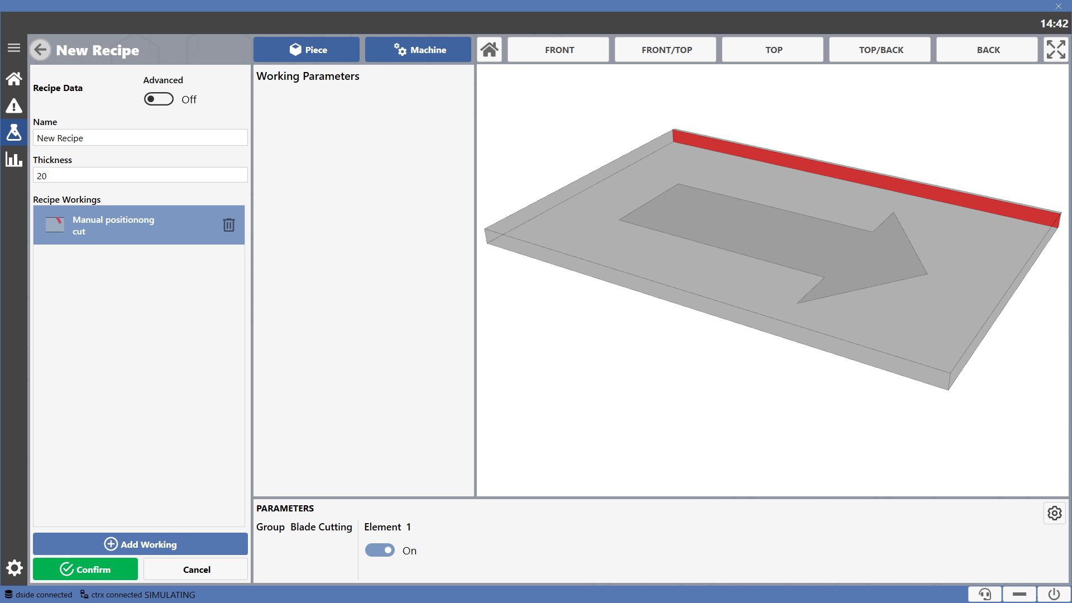Viewport: 1072px width, 603px height.
Task: Click the SIMULATING status text
Action: point(170,595)
